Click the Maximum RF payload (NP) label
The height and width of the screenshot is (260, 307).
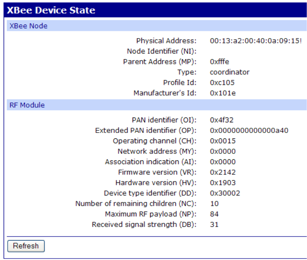pyautogui.click(x=151, y=214)
